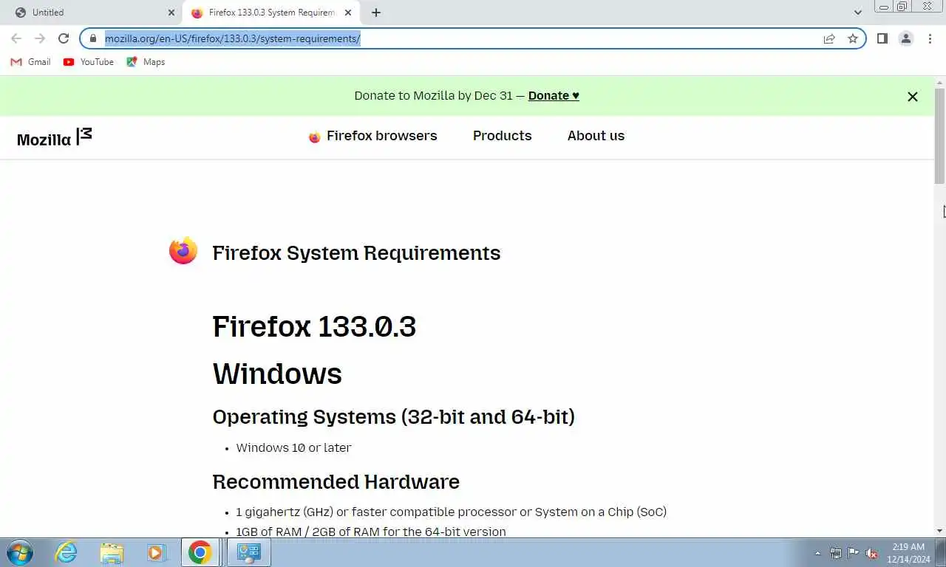Open the Windows Start button

(20, 552)
